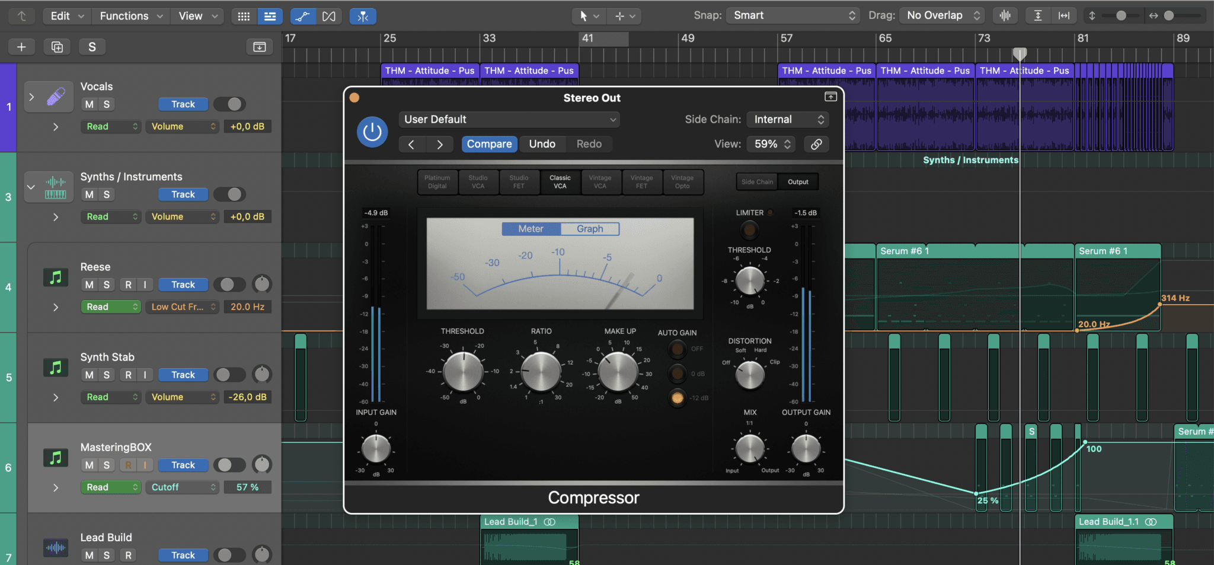Mute the Vocals track
1214x565 pixels.
tap(89, 104)
